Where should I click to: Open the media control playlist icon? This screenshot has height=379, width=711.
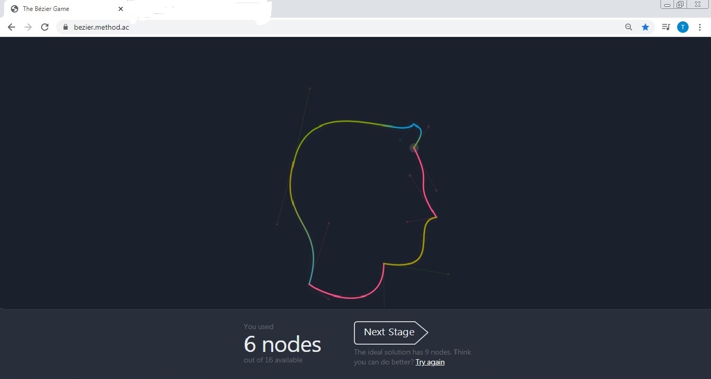pos(666,27)
